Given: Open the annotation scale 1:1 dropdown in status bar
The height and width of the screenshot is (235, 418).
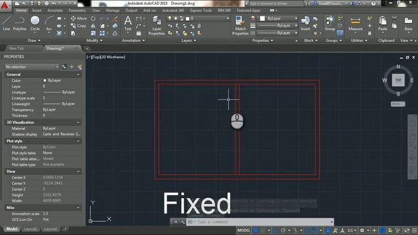Looking at the screenshot, I should coord(352,230).
